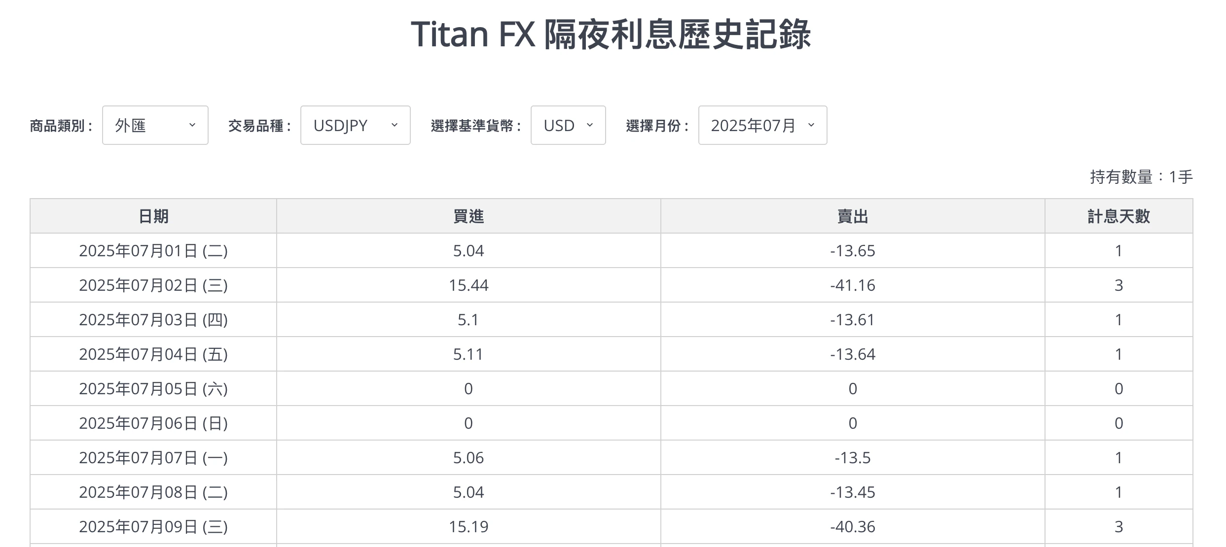Click the 日期 column header
Viewport: 1226px width, 547px height.
click(x=153, y=216)
